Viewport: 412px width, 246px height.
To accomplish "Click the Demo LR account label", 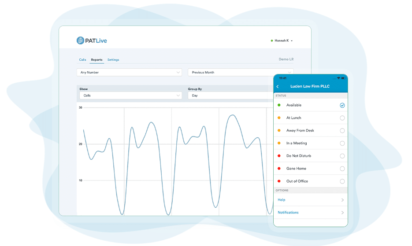I will (286, 59).
